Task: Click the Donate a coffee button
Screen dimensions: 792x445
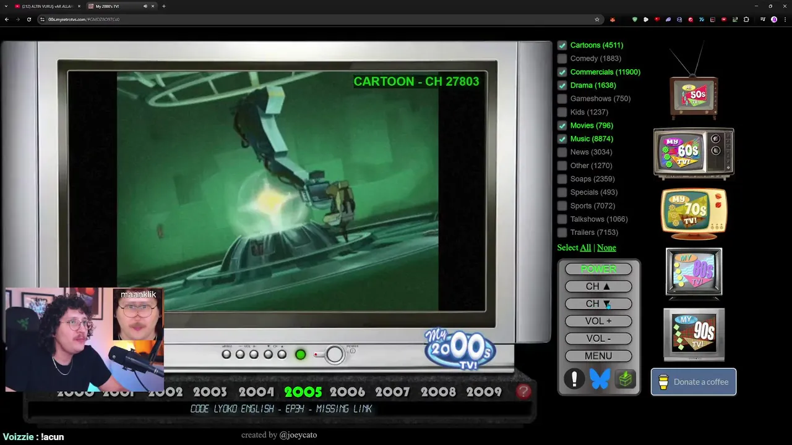Action: (694, 382)
